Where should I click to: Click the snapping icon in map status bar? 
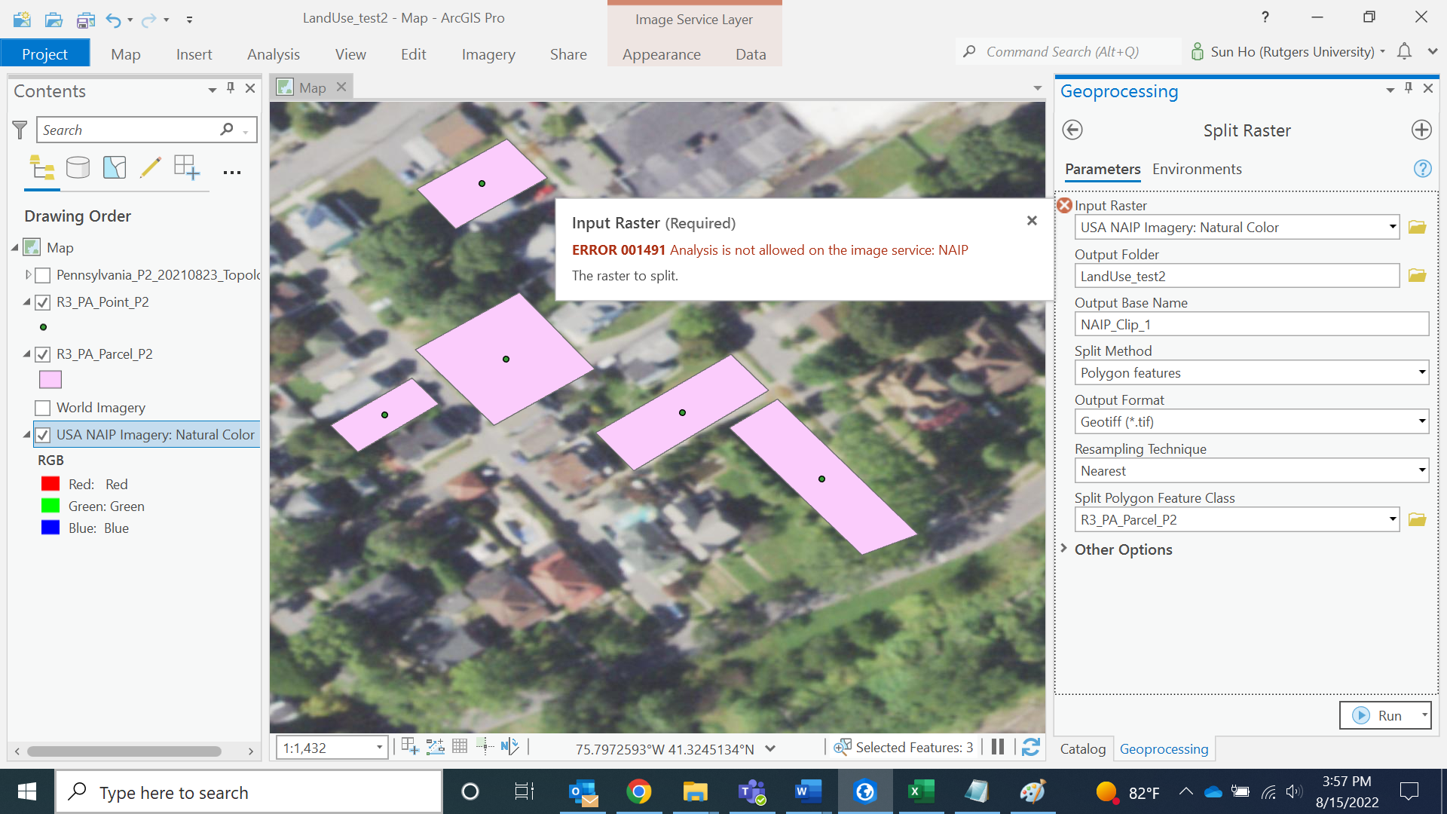pyautogui.click(x=410, y=746)
